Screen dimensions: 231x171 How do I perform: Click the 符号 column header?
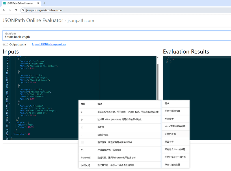(83, 104)
